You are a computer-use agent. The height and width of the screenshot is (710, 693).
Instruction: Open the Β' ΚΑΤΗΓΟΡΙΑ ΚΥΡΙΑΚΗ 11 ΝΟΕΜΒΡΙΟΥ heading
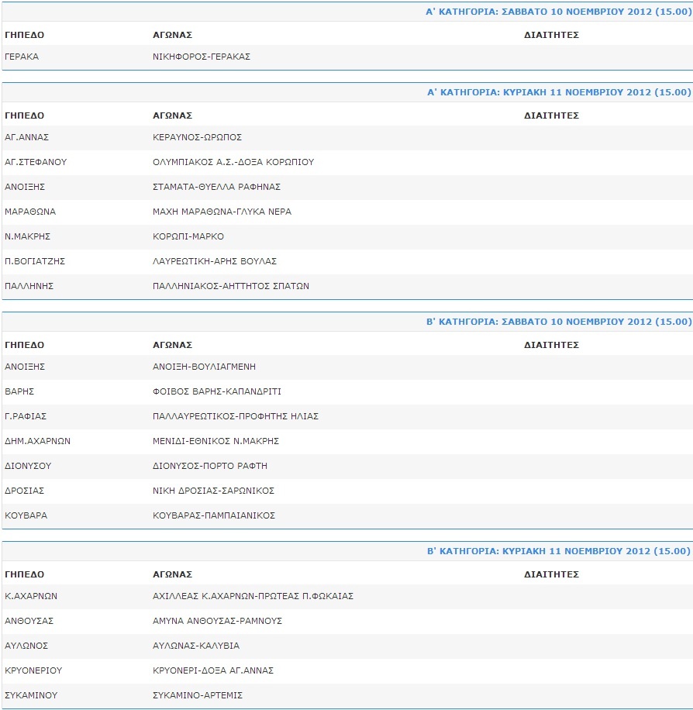click(x=559, y=551)
